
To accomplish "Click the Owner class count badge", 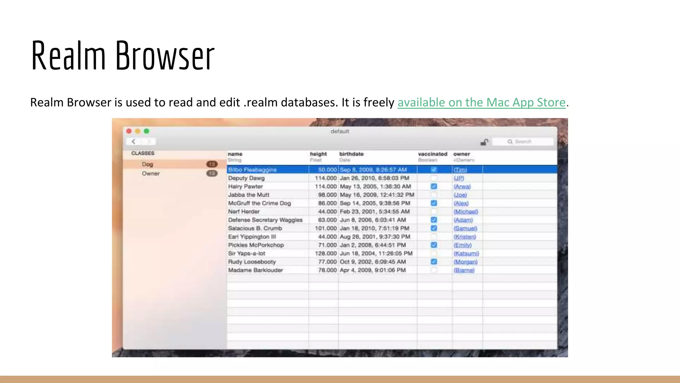I will 212,173.
